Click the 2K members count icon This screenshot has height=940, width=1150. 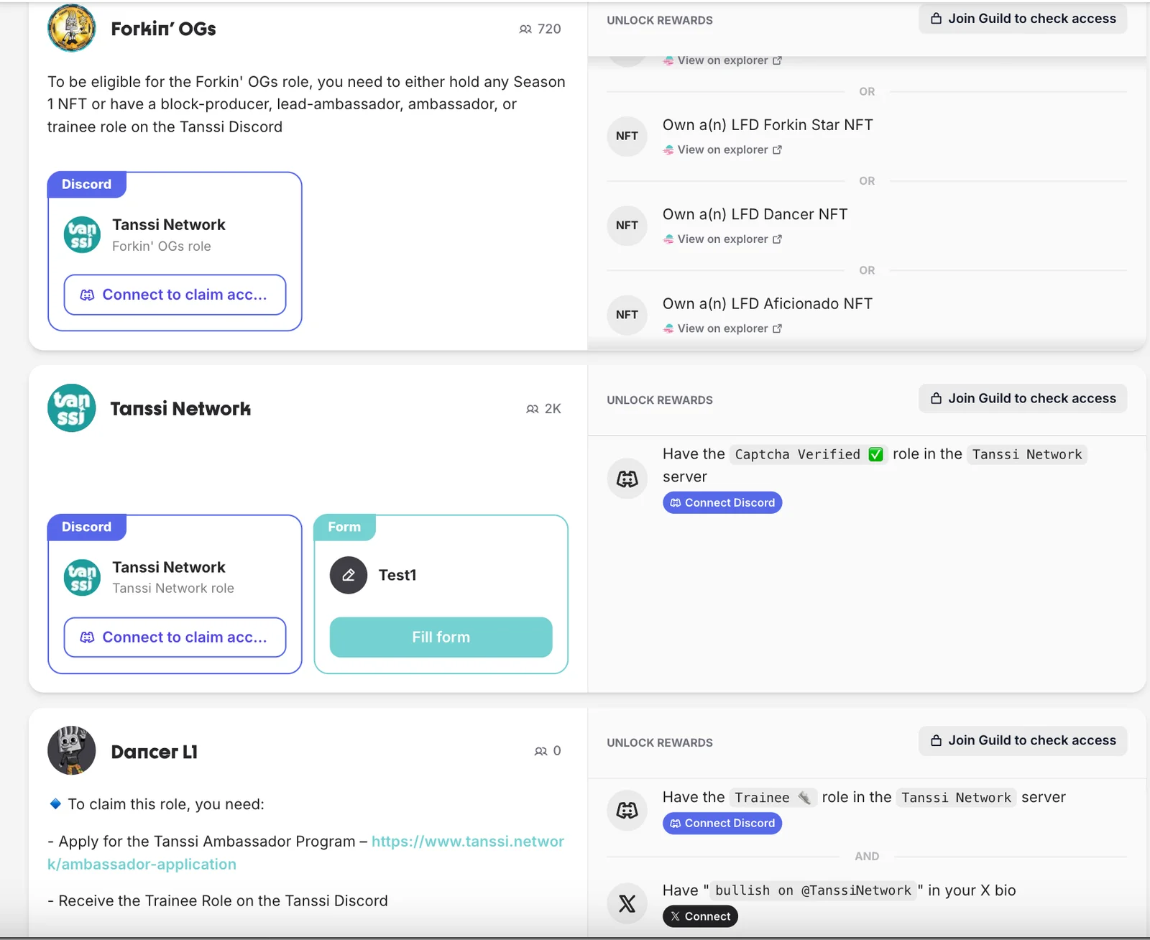pos(532,409)
